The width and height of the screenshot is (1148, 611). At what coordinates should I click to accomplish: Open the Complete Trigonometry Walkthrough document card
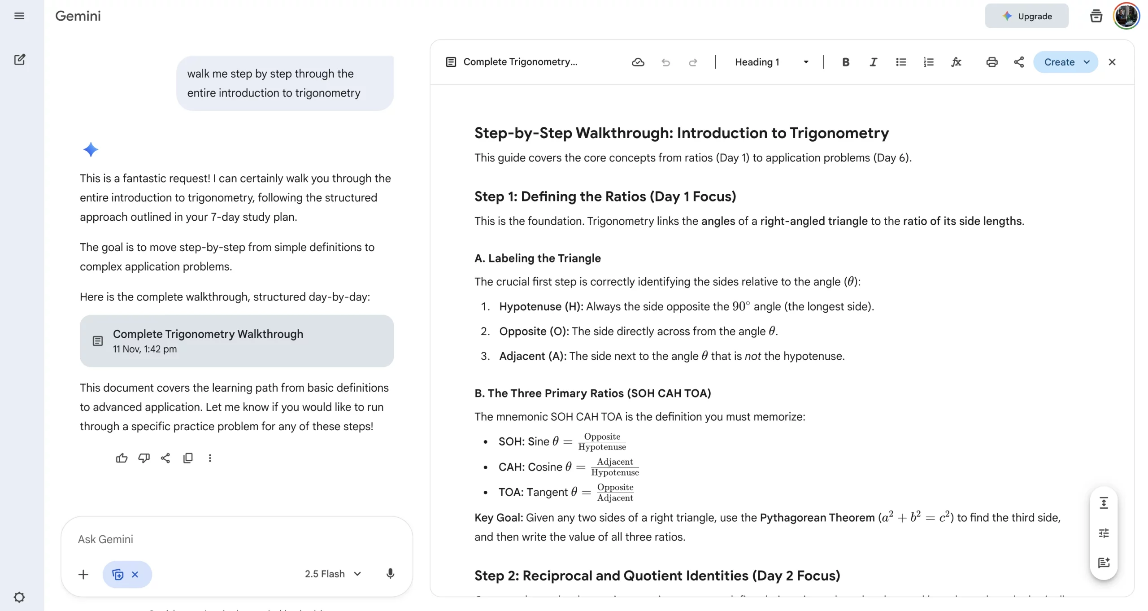[236, 341]
